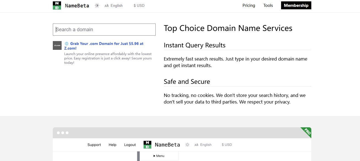Image resolution: width=360 pixels, height=161 pixels.
Task: Click Help in the preview window
Action: coord(112,145)
